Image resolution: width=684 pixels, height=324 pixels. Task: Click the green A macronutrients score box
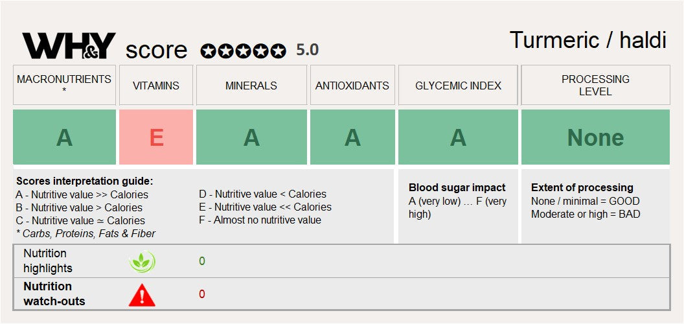click(x=65, y=137)
